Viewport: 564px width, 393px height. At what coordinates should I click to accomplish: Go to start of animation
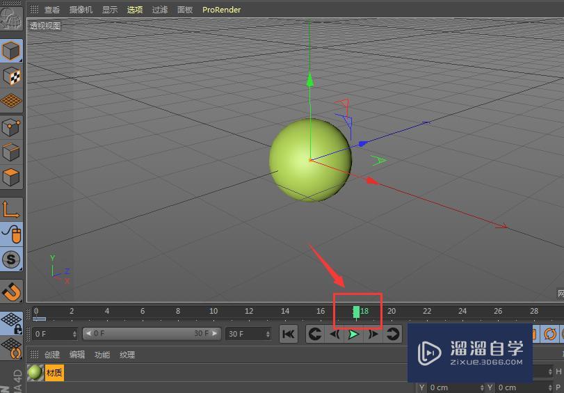289,334
